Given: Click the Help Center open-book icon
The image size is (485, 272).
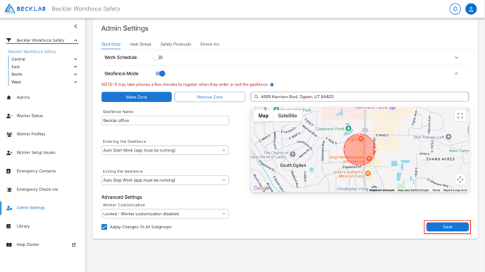Looking at the screenshot, I should [x=9, y=245].
